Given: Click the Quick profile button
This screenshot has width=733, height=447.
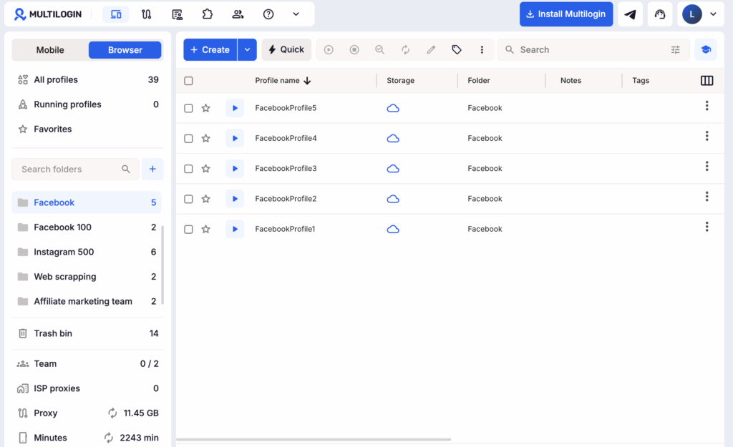Looking at the screenshot, I should pyautogui.click(x=286, y=49).
